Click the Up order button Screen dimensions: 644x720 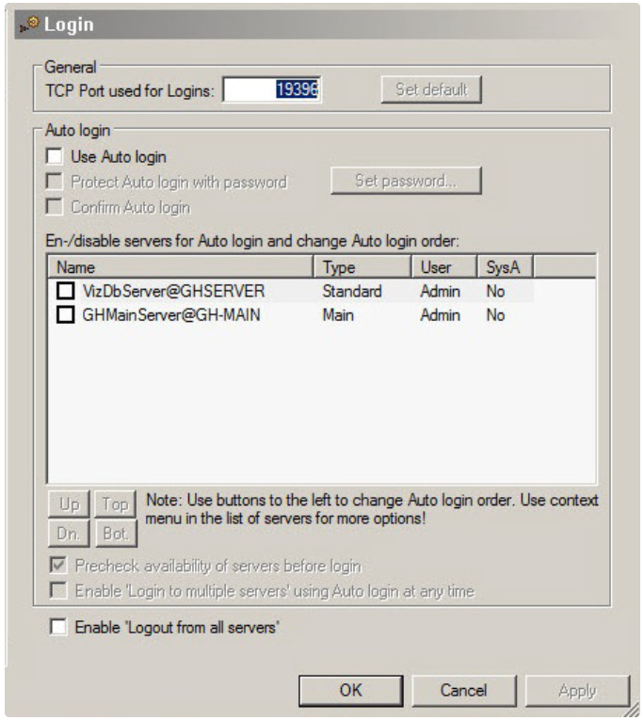(x=70, y=504)
